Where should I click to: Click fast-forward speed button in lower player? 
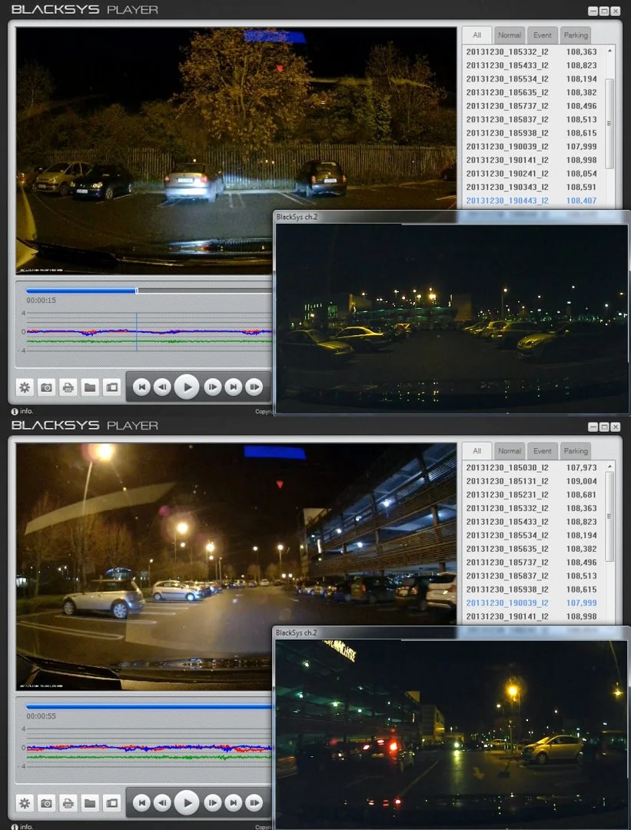pyautogui.click(x=254, y=803)
